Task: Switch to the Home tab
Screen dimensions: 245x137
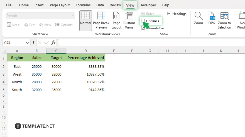Action: (24, 5)
